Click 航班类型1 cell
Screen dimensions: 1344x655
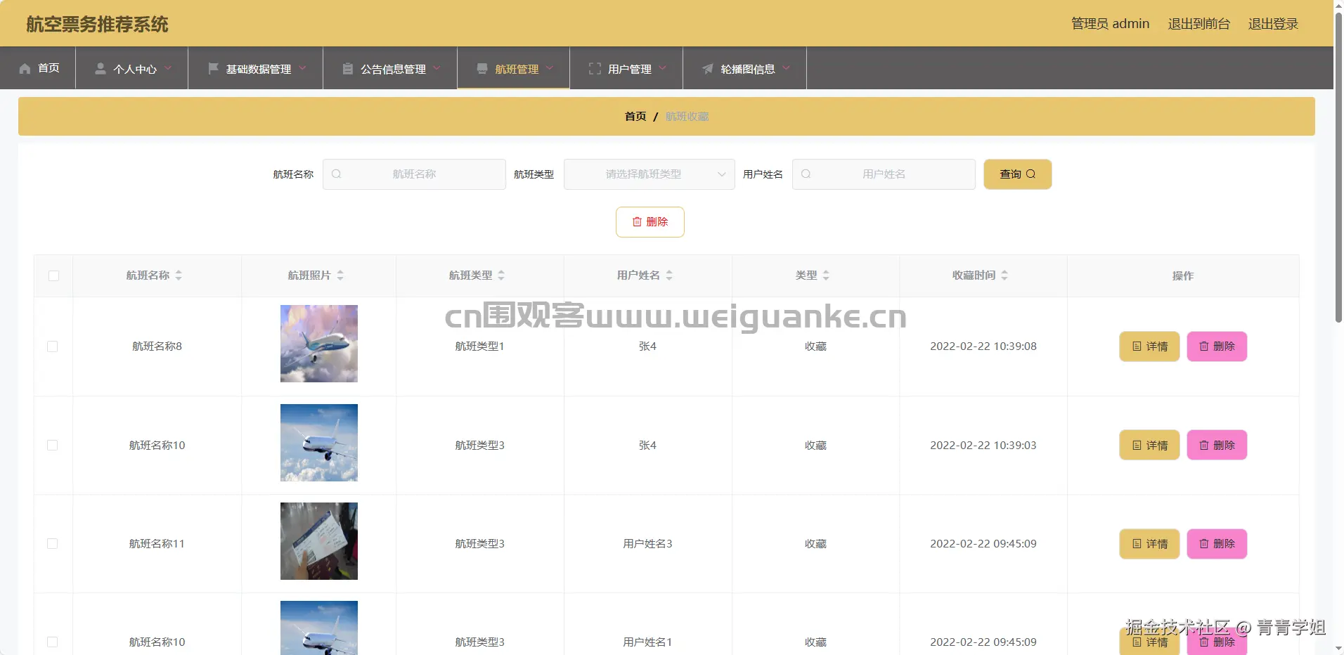[x=479, y=346]
